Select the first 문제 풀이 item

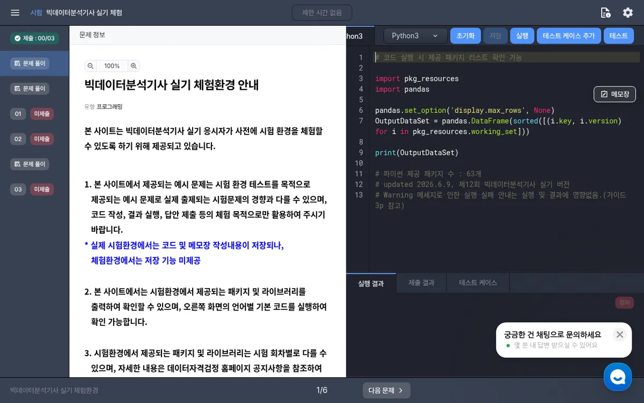pos(30,63)
